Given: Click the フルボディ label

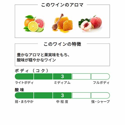Looking at the screenshot, I should click(x=101, y=83).
